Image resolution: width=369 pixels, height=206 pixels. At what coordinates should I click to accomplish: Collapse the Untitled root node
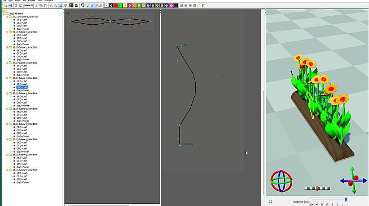[3, 14]
